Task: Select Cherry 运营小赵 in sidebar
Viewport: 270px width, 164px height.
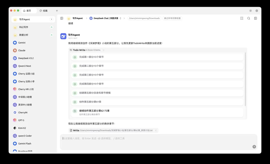Action: pos(33,74)
